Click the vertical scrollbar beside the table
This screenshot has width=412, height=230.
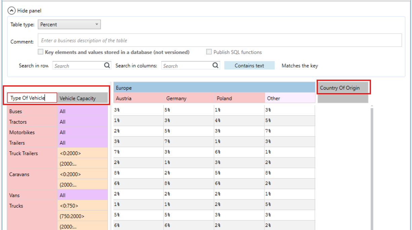coord(371,168)
